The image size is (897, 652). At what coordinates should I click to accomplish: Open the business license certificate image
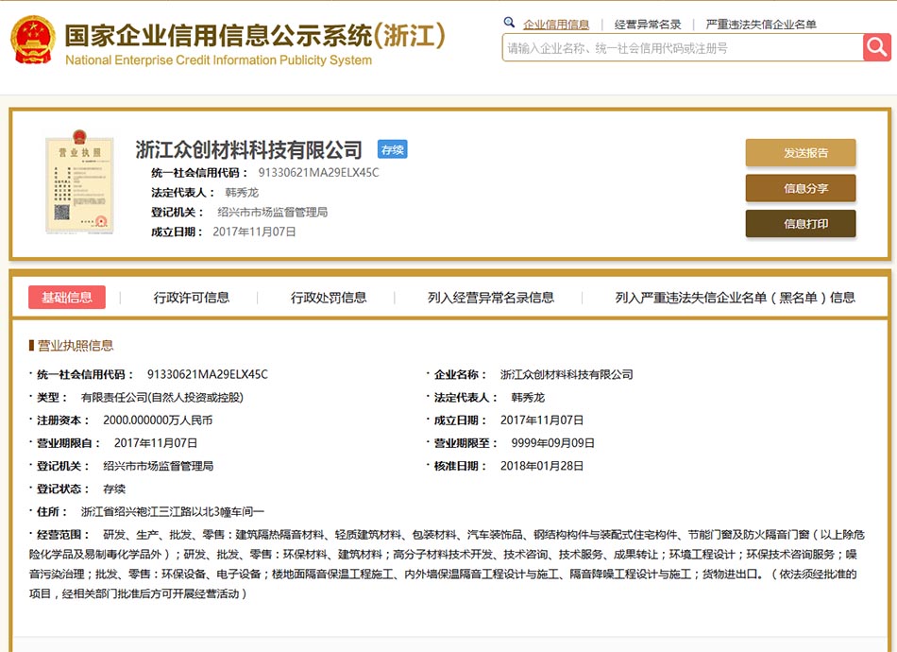[80, 184]
